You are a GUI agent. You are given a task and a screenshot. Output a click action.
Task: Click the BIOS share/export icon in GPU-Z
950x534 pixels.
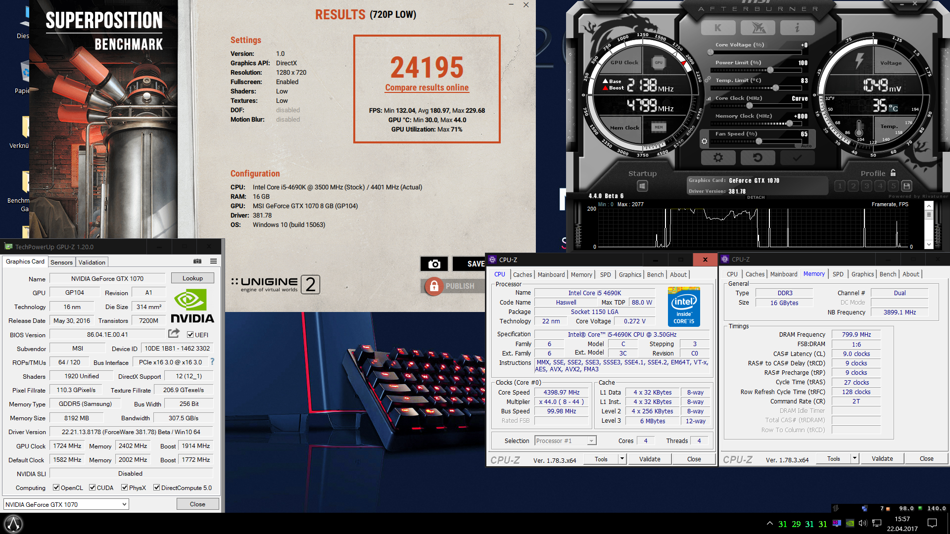(x=174, y=334)
